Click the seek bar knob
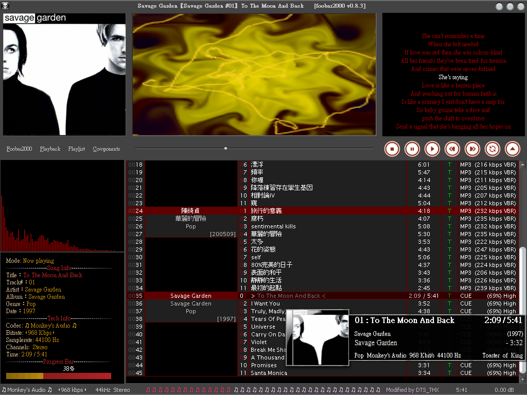The height and width of the screenshot is (395, 527). pos(225,148)
